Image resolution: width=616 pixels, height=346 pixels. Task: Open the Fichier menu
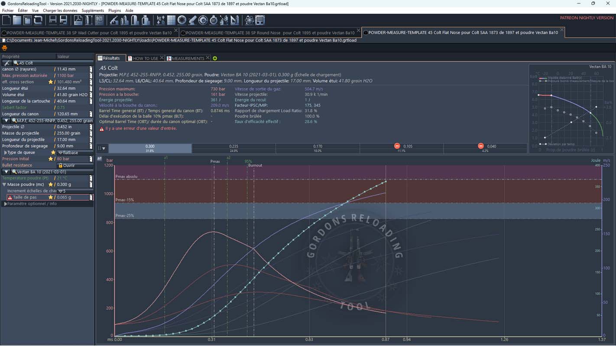click(x=8, y=10)
